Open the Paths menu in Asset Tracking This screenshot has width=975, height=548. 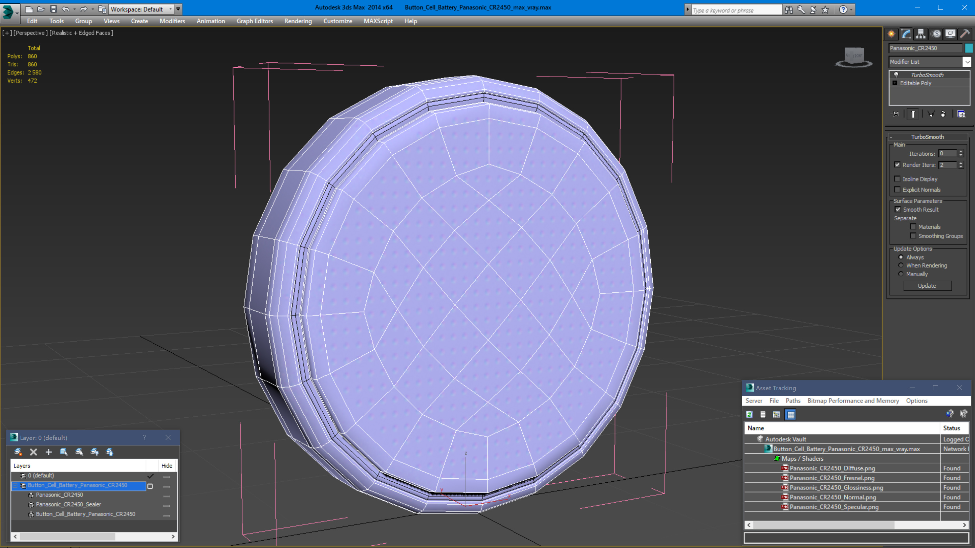tap(793, 400)
